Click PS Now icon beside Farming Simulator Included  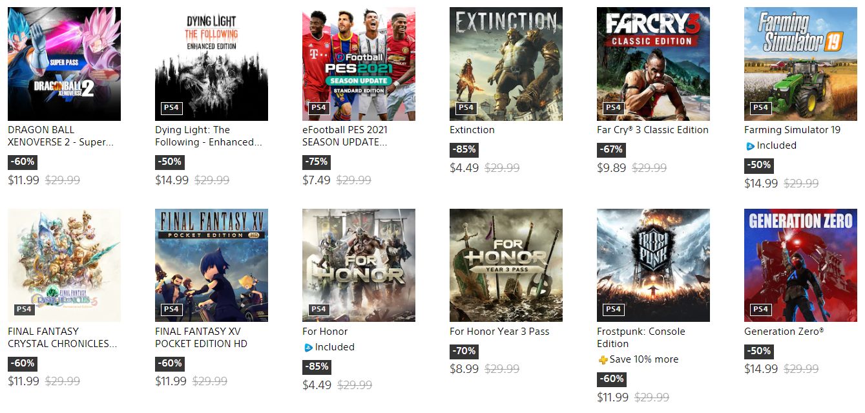[750, 146]
